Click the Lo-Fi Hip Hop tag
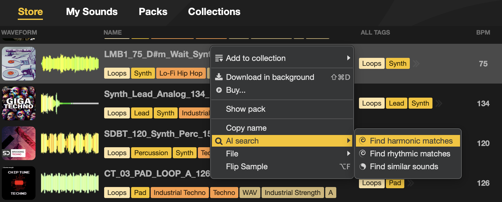The image size is (502, 202). 181,73
